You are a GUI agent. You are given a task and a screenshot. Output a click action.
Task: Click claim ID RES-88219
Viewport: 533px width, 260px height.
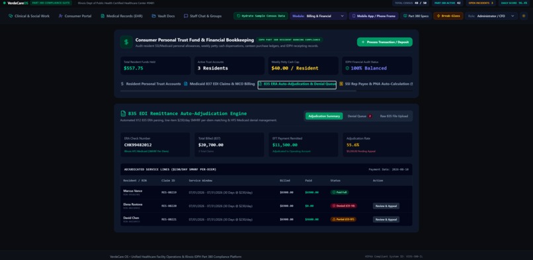tap(169, 193)
